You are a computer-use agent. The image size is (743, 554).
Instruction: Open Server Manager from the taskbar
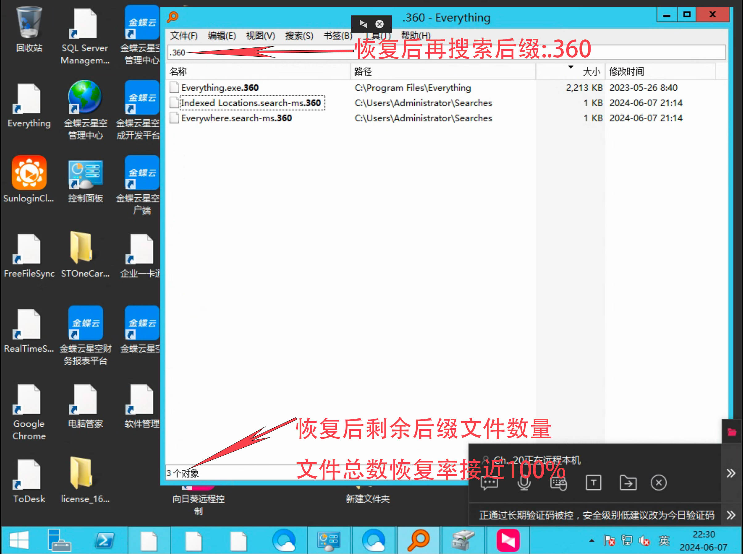pos(59,540)
